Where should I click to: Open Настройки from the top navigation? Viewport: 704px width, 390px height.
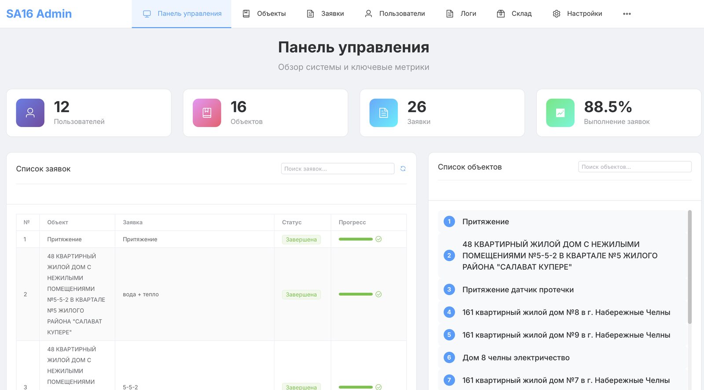click(577, 14)
